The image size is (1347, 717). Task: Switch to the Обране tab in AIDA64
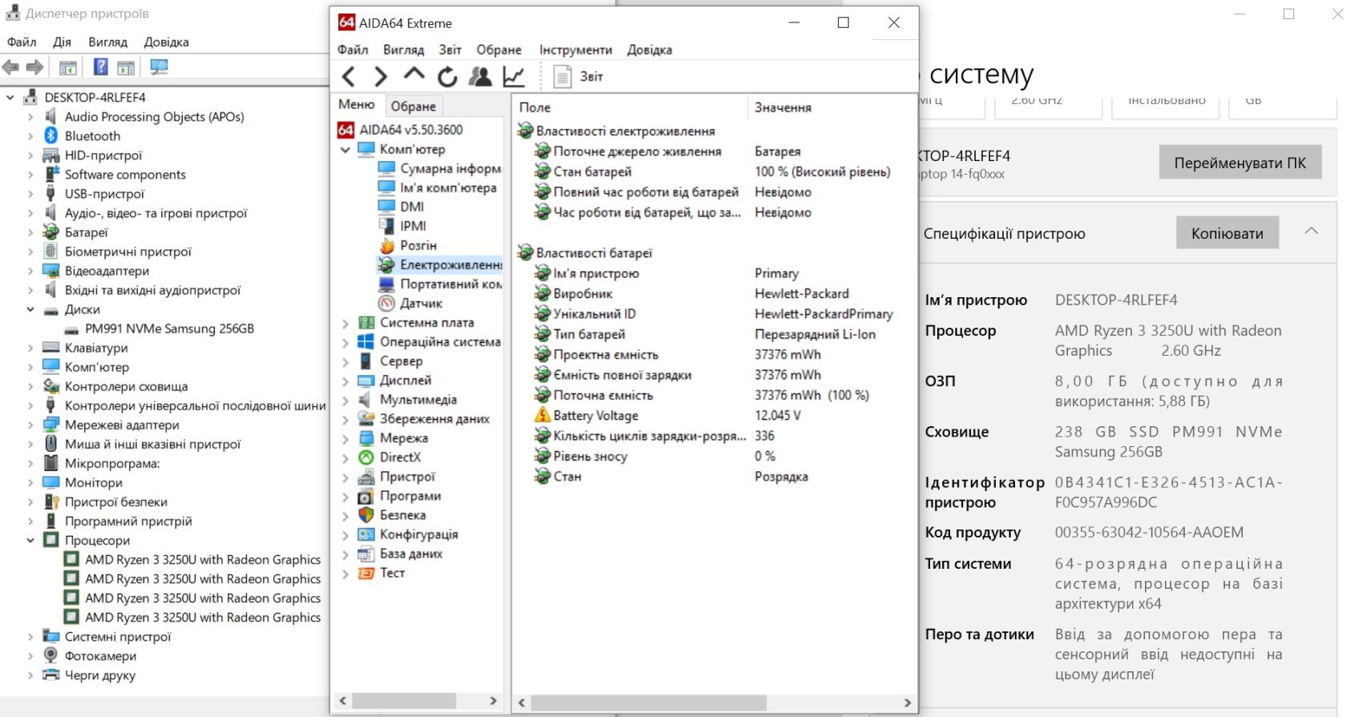[x=413, y=106]
